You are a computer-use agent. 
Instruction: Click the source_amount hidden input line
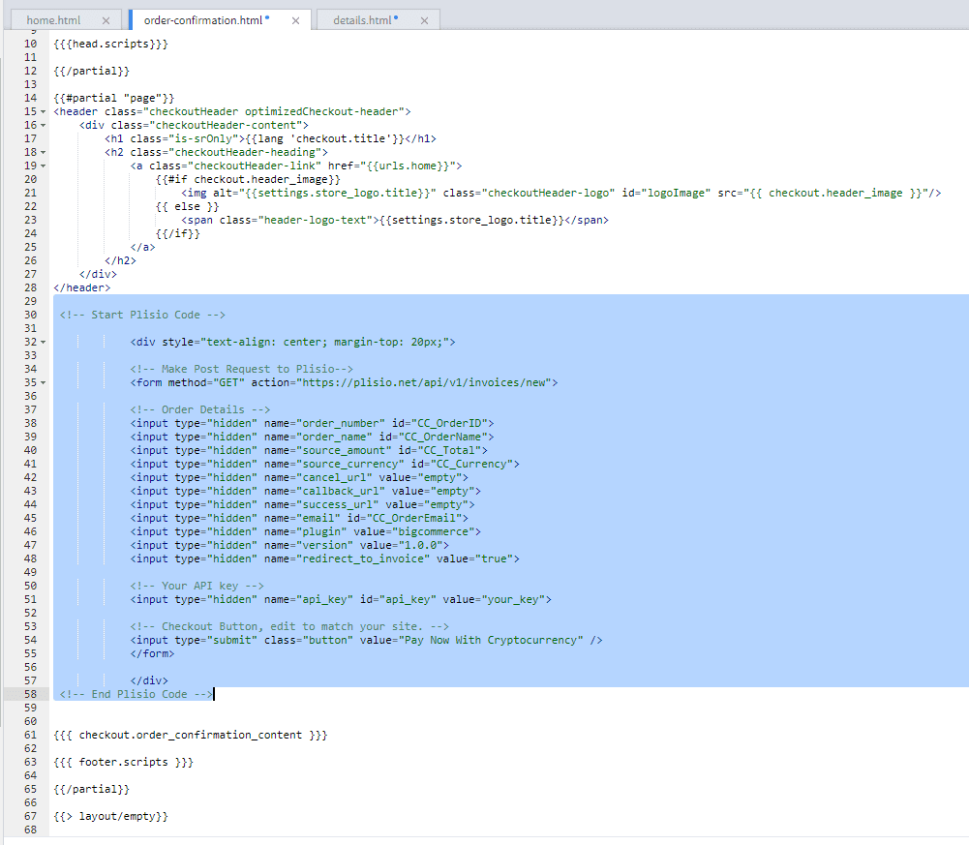click(309, 451)
